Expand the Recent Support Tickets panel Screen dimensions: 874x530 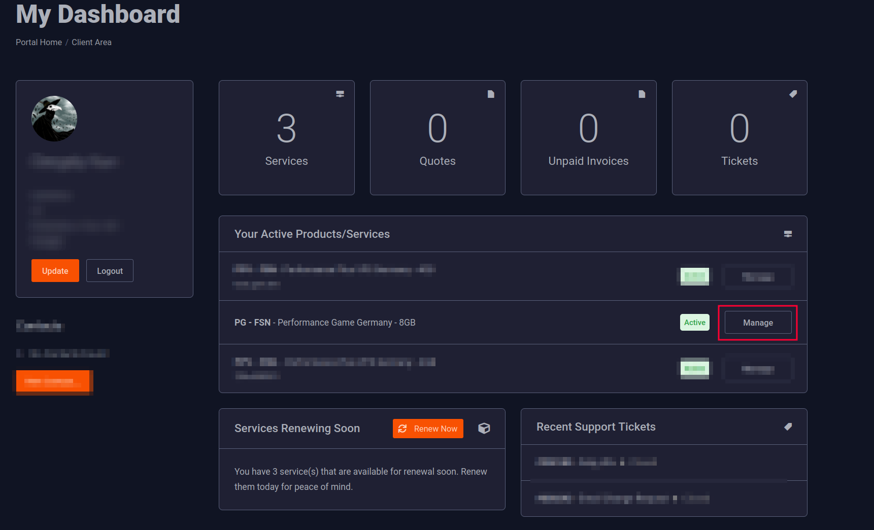point(596,427)
